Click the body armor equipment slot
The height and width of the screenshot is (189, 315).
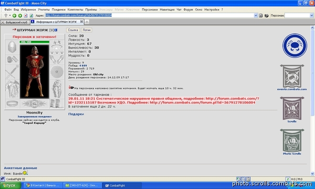pos(12,89)
